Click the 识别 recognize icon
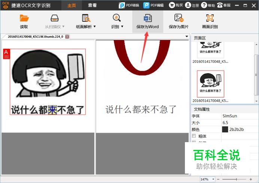This screenshot has height=183, width=259. [x=117, y=18]
